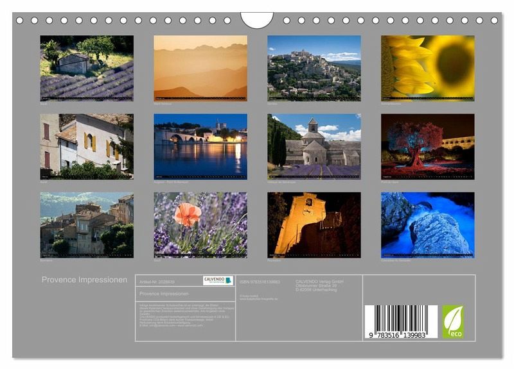Image resolution: width=514 pixels, height=370 pixels.
Task: Open the house with yellow shutters photo
Action: pos(87,146)
